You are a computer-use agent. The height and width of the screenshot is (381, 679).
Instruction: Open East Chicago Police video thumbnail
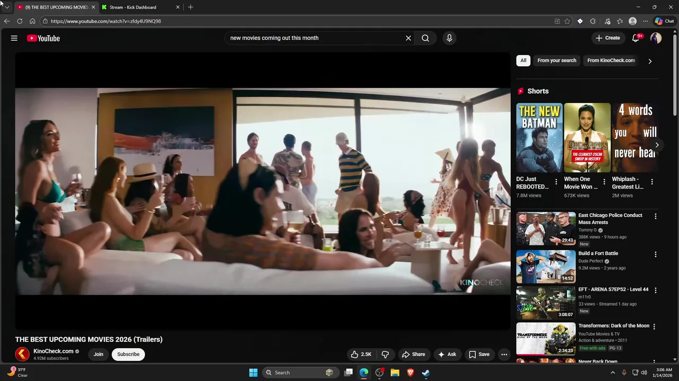(546, 229)
